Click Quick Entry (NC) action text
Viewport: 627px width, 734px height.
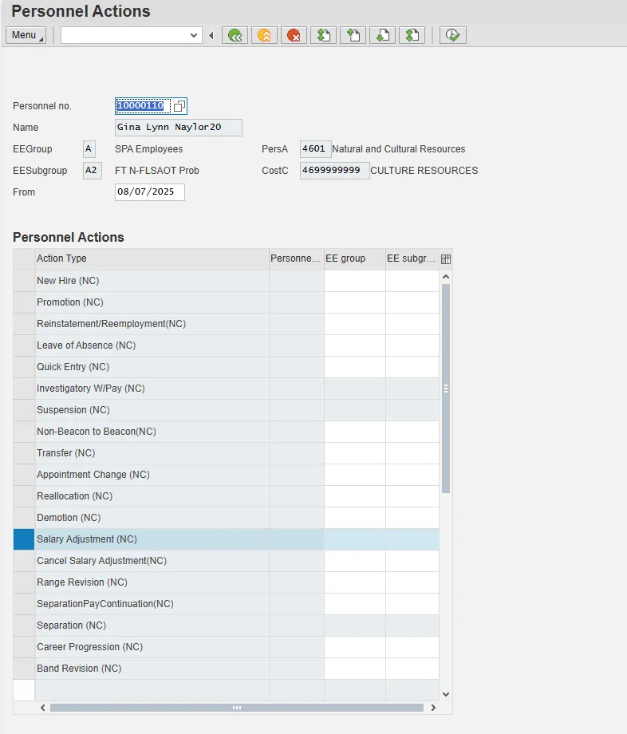[x=73, y=367]
